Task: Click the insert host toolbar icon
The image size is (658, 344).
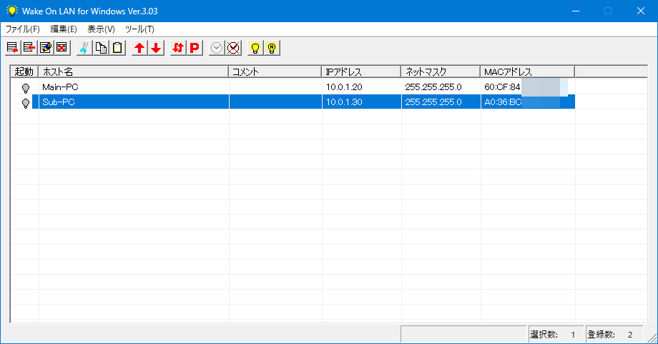Action: [29, 48]
